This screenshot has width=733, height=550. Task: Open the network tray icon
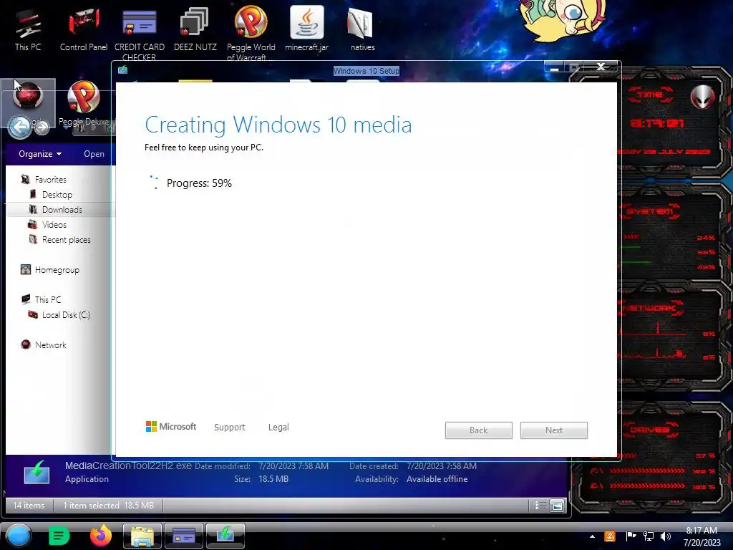(x=649, y=536)
